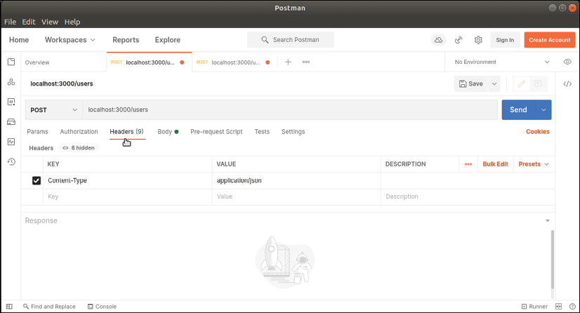
Task: Click the application/json value cell
Action: (x=296, y=180)
